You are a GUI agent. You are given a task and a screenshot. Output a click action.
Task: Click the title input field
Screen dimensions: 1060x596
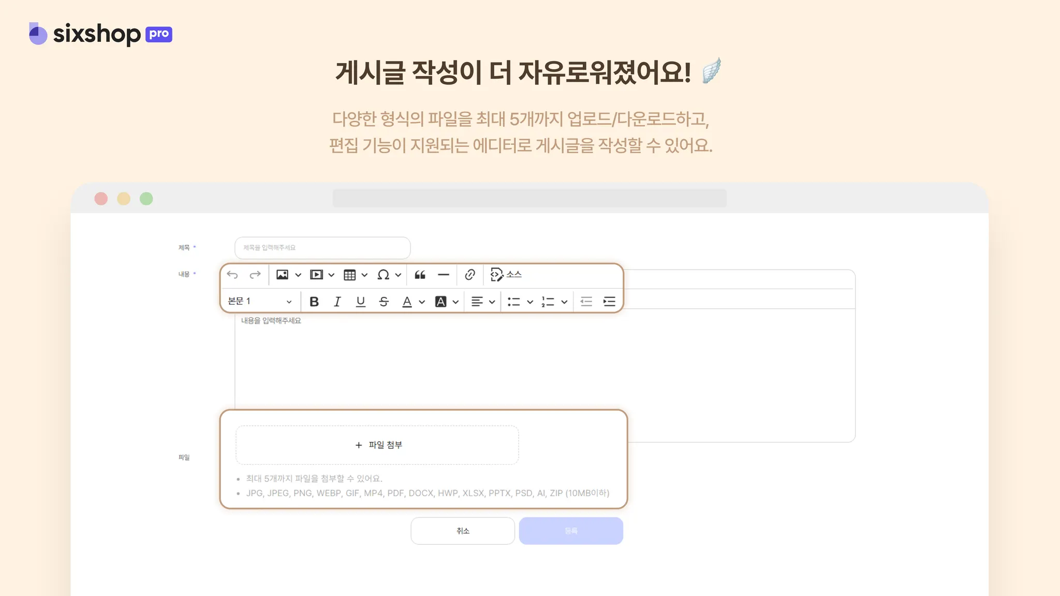pos(322,248)
